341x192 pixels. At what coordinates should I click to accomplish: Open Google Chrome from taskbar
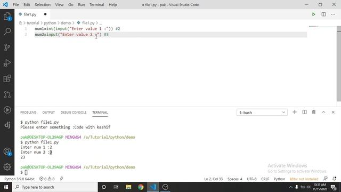[141, 187]
